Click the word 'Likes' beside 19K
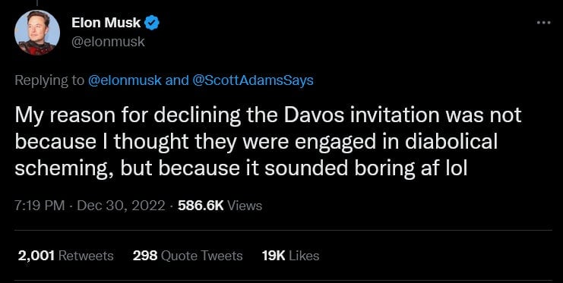The width and height of the screenshot is (563, 283). pos(304,256)
